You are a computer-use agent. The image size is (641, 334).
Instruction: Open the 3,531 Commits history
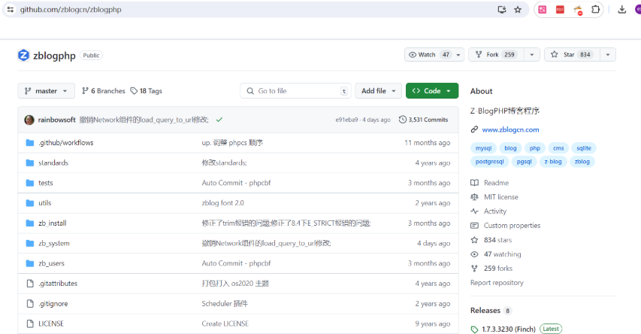pyautogui.click(x=423, y=120)
